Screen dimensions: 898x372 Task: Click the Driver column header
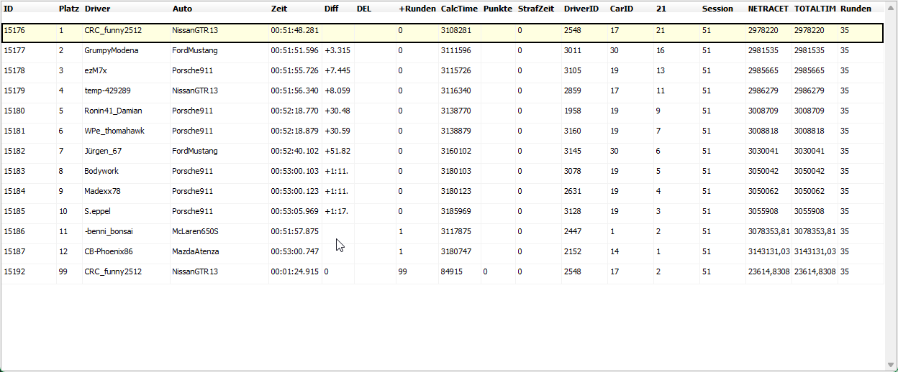point(97,9)
